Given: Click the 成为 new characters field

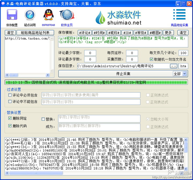Looking at the screenshot, I should (x=99, y=127).
